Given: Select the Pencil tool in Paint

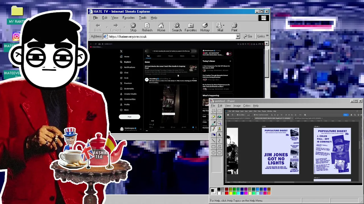Looking at the screenshot, I should [213, 129].
